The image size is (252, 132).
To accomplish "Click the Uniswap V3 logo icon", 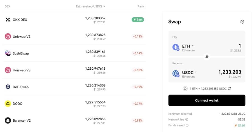I will click(8, 70).
